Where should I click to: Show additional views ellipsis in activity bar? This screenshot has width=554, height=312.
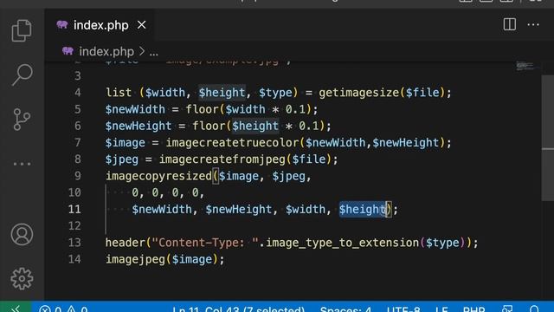[22, 164]
